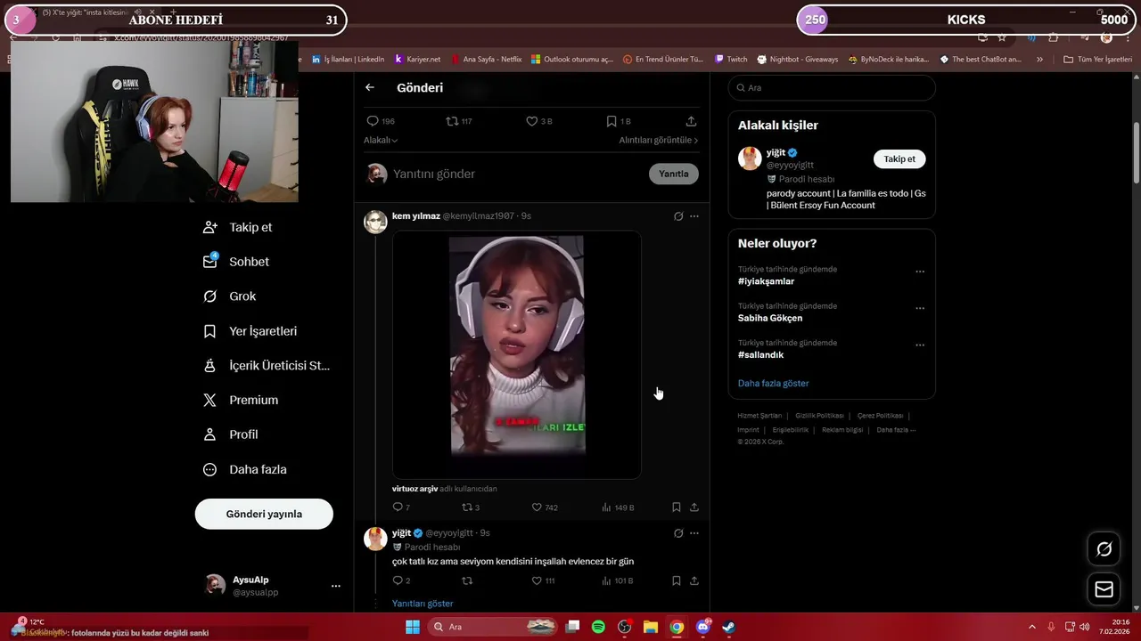The width and height of the screenshot is (1141, 641).
Task: Repost yiğit's reply
Action: (x=466, y=580)
